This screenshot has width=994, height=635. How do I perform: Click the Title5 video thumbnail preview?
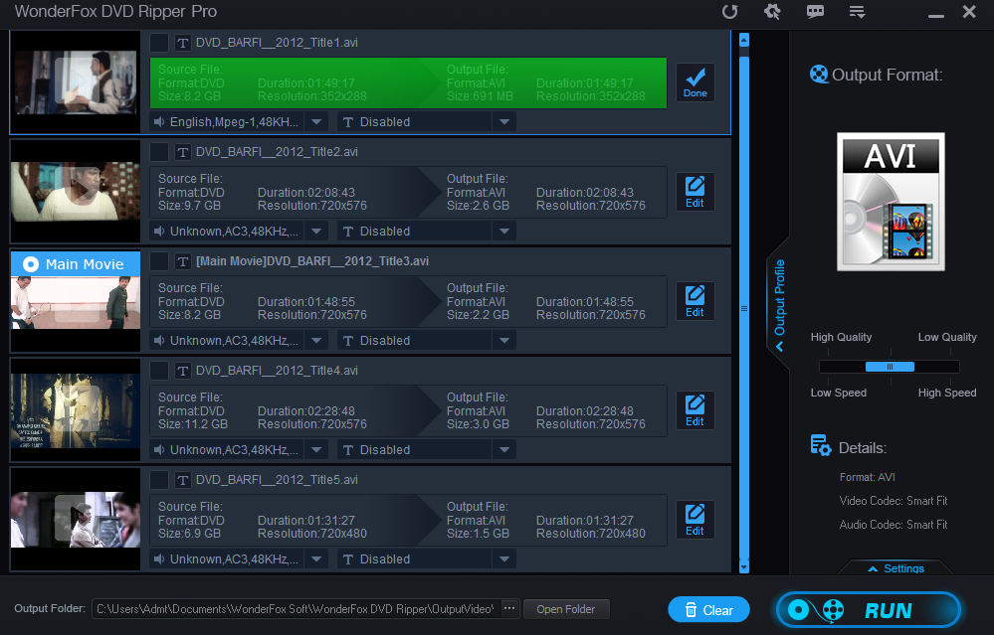coord(75,520)
